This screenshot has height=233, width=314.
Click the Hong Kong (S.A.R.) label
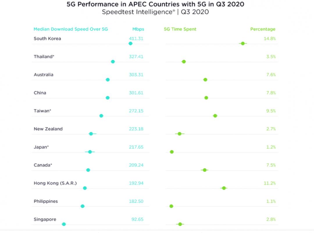coord(55,183)
